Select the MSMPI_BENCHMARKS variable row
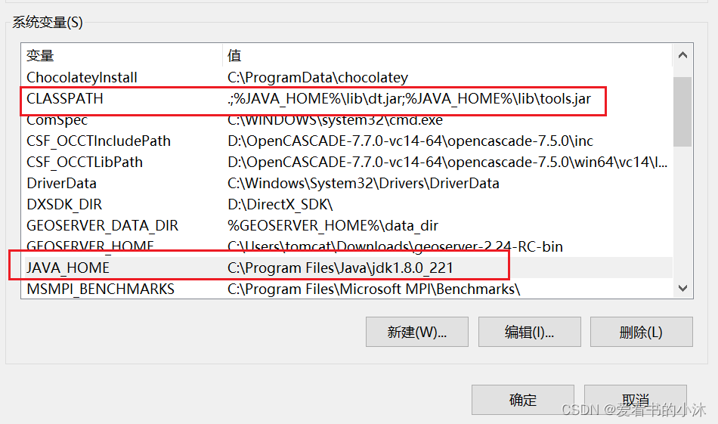 (x=347, y=289)
